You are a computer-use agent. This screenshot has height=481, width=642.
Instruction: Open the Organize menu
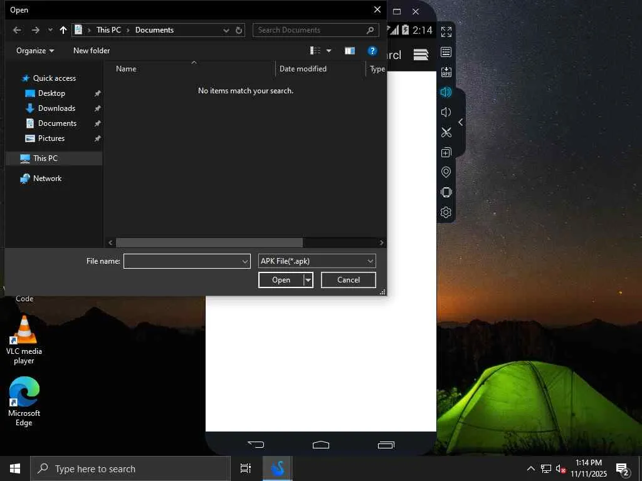tap(35, 51)
